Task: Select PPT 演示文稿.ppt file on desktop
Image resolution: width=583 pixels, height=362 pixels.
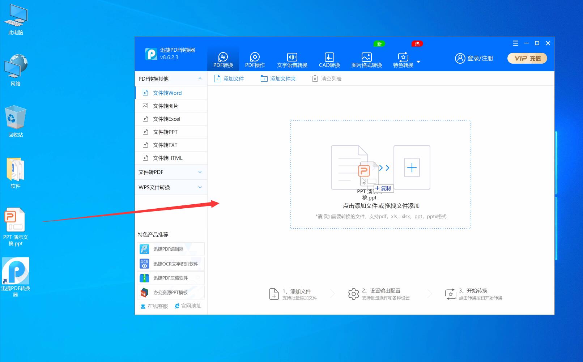Action: (x=16, y=227)
